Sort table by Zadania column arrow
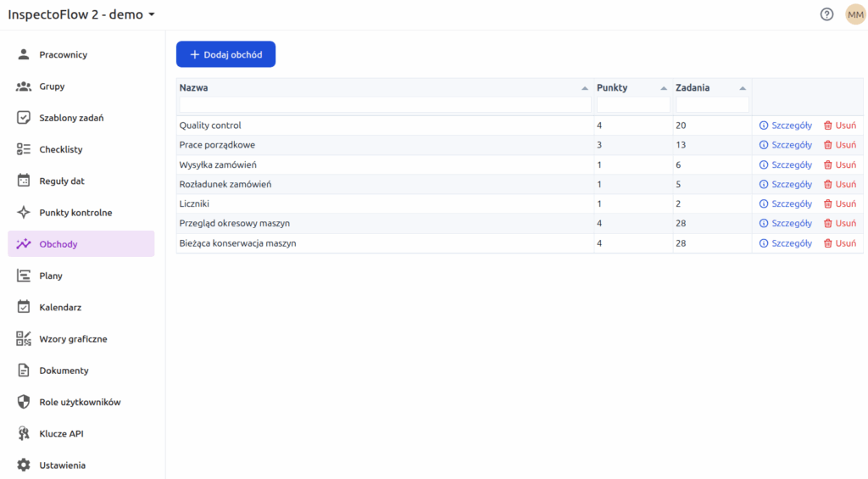Viewport: 868px width, 479px height. click(743, 88)
